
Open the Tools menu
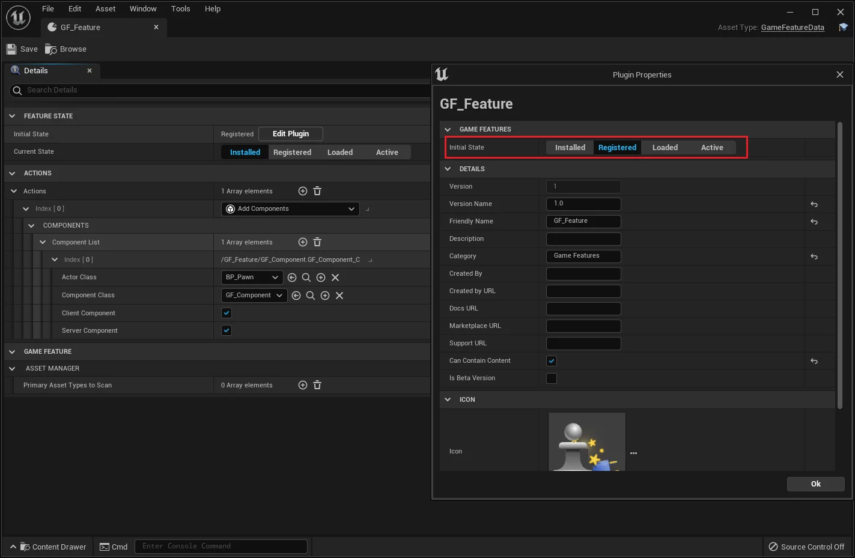(x=180, y=9)
